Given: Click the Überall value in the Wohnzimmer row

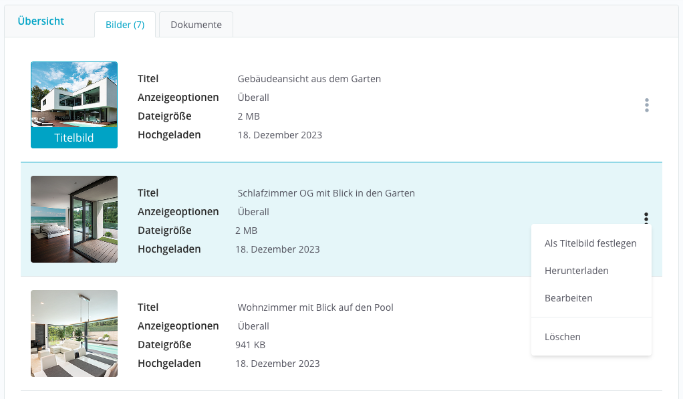Looking at the screenshot, I should point(253,326).
